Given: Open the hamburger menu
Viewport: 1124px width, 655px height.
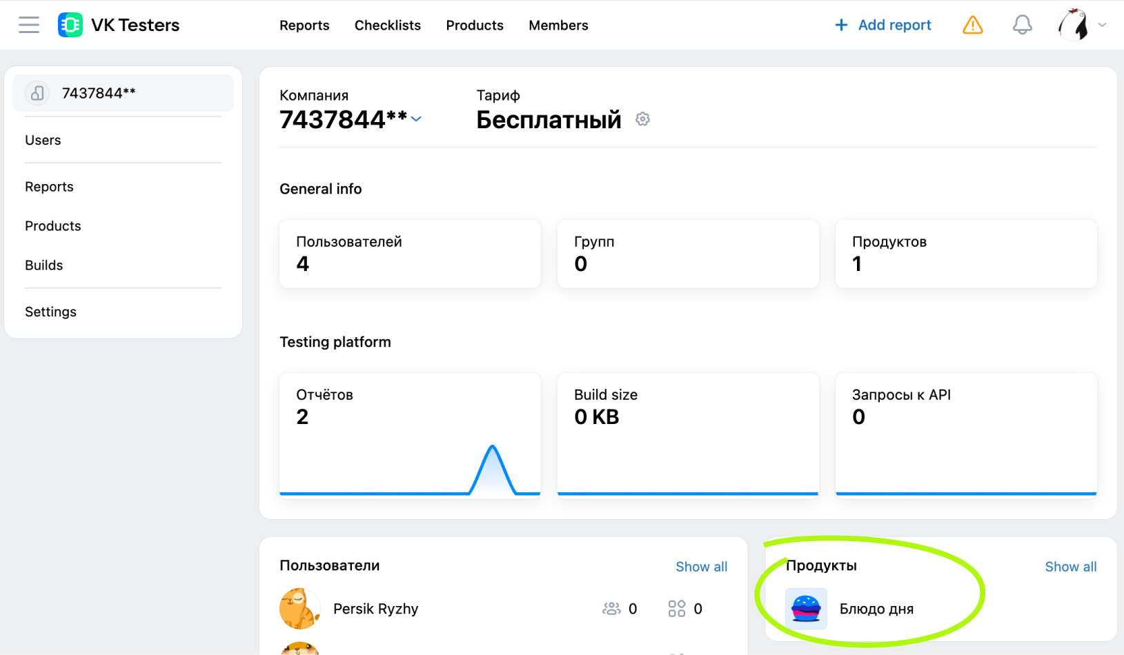Looking at the screenshot, I should click(x=29, y=25).
